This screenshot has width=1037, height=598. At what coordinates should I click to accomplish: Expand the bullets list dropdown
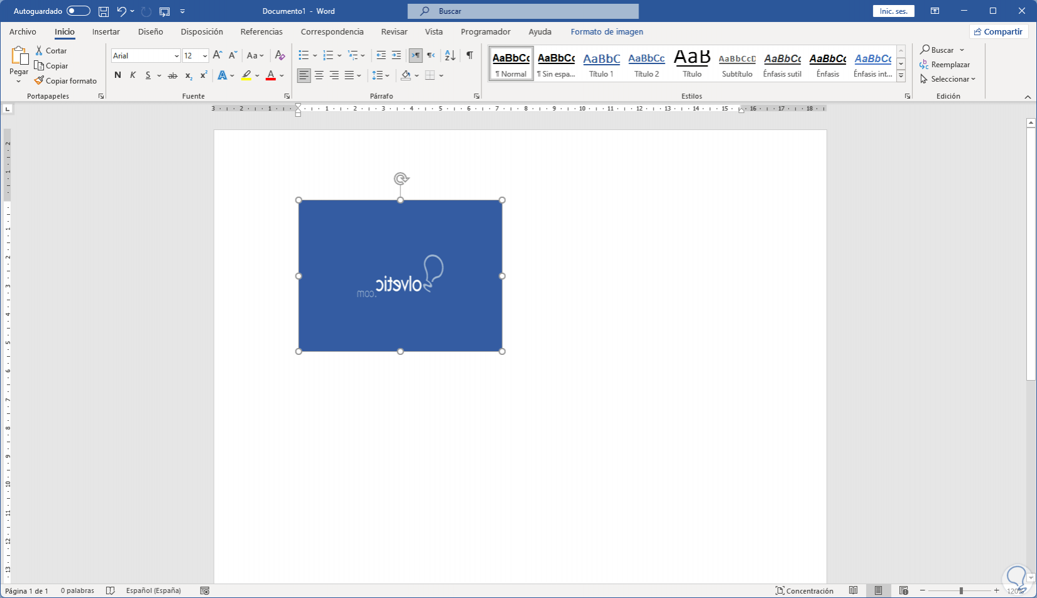(315, 56)
